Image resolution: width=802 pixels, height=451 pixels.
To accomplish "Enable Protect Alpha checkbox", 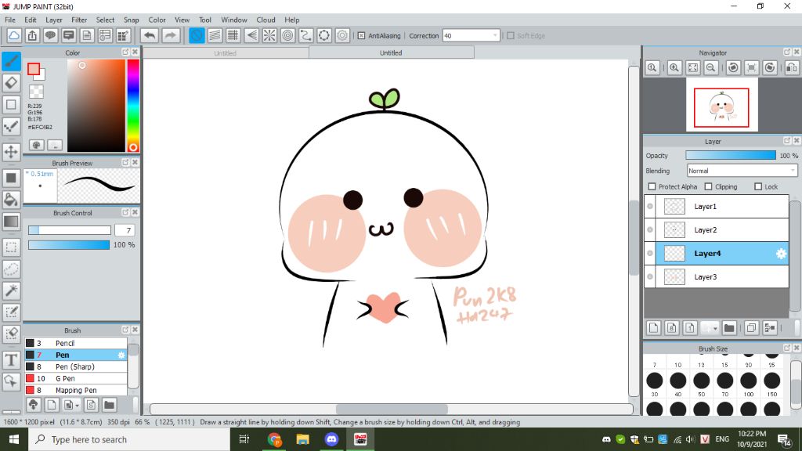I will point(652,186).
